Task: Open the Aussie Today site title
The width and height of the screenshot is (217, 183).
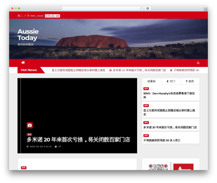Action: pos(28,35)
